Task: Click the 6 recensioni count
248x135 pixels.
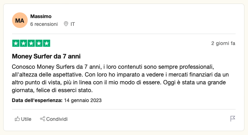Action: click(x=44, y=24)
